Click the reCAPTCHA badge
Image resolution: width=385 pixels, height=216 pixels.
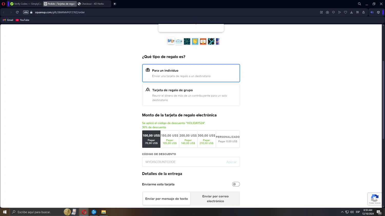coord(375,199)
